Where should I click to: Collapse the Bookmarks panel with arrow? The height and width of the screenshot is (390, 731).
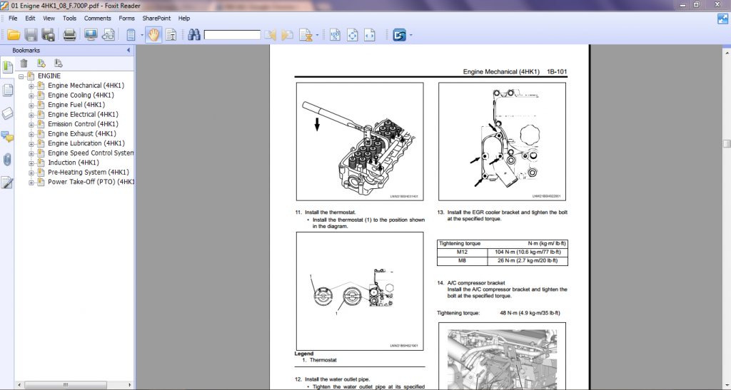click(128, 51)
